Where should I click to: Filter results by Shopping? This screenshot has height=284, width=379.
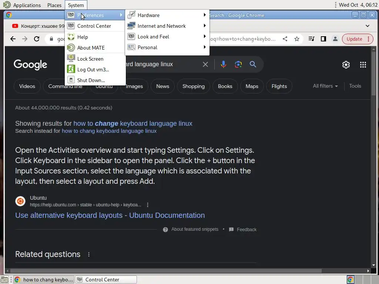coord(193,86)
